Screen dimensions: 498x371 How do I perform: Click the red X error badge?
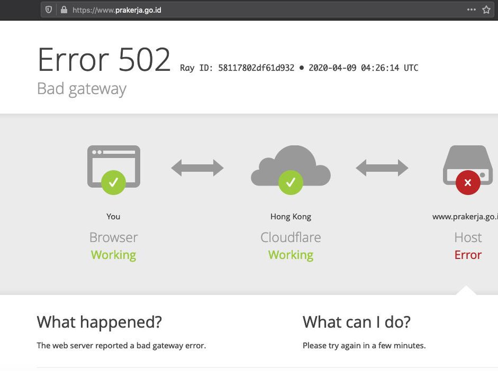[x=468, y=182]
